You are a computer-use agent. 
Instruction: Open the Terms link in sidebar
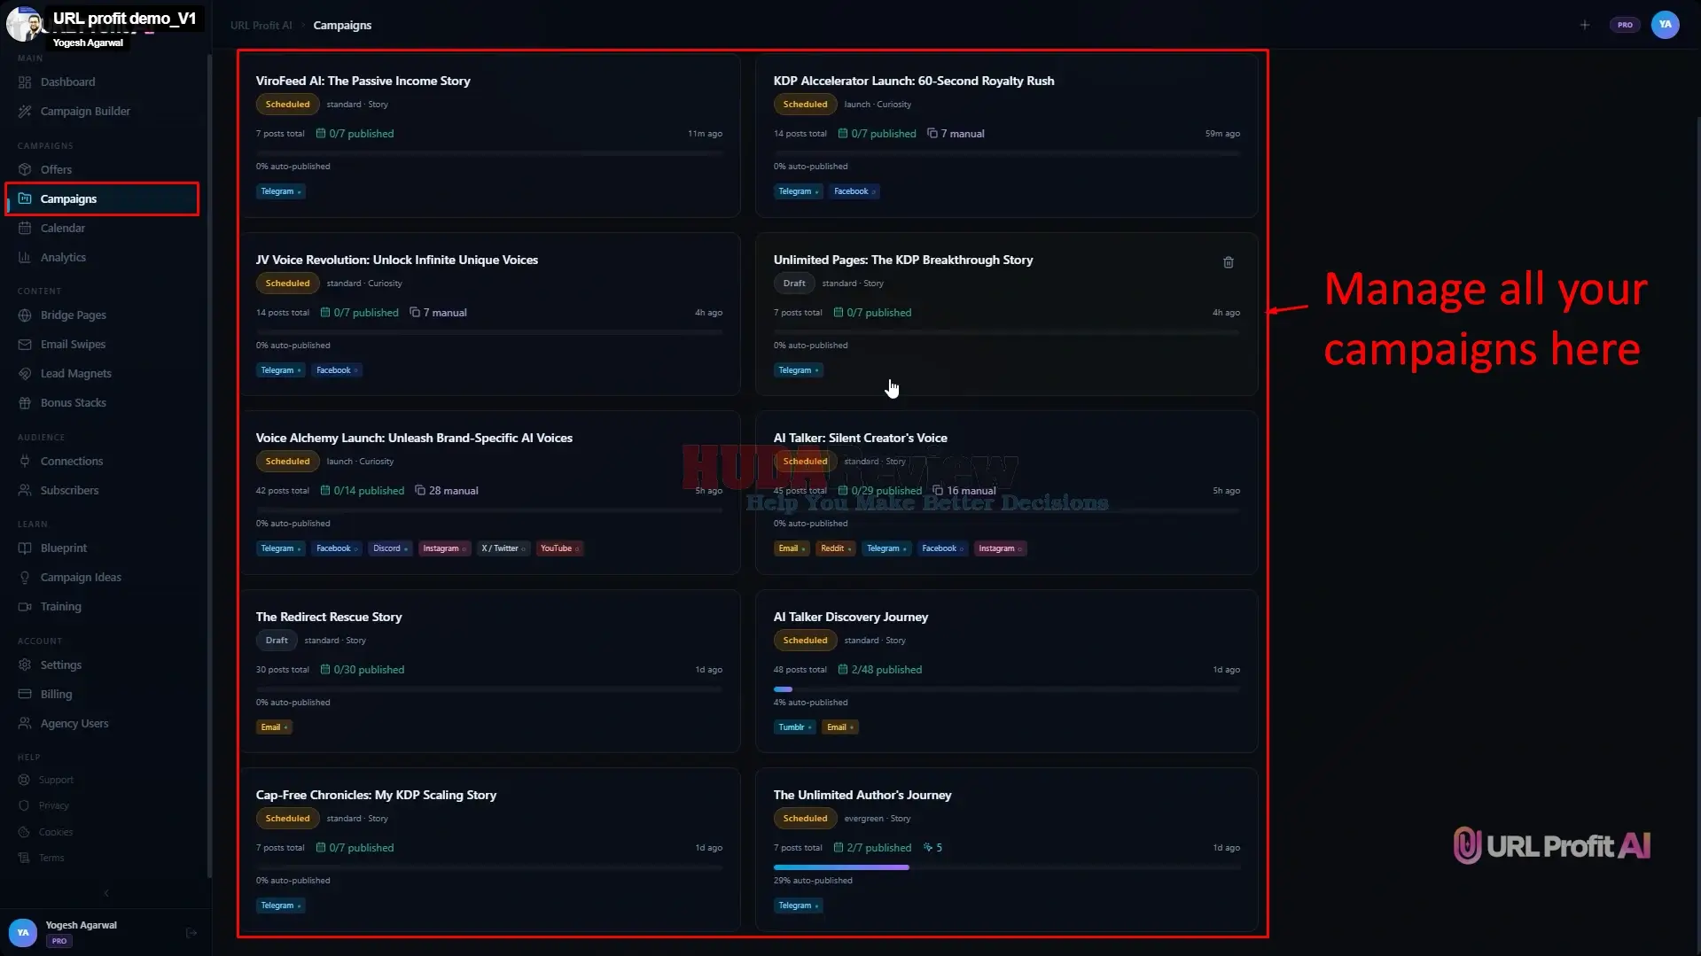pyautogui.click(x=51, y=858)
